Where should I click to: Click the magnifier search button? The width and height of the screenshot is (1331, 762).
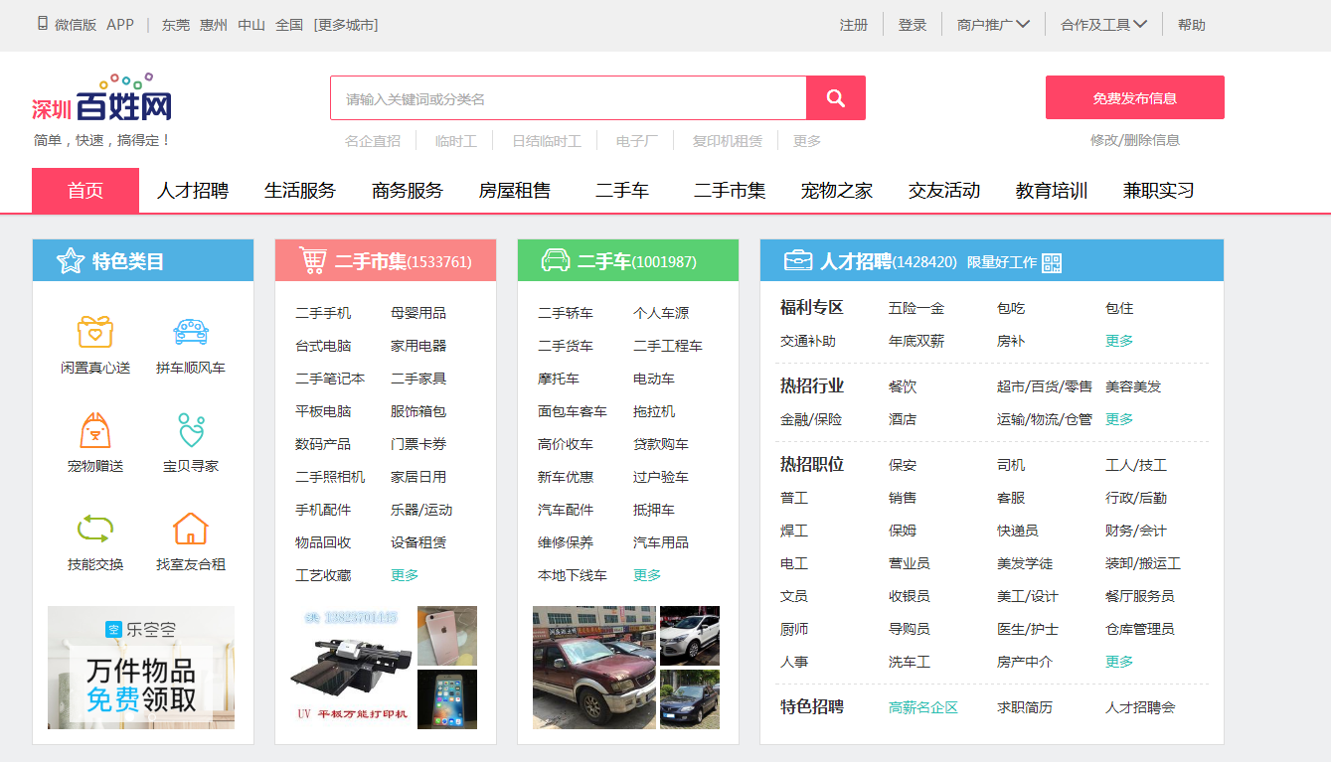point(835,98)
